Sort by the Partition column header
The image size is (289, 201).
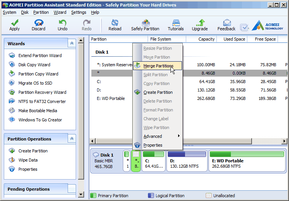point(119,39)
